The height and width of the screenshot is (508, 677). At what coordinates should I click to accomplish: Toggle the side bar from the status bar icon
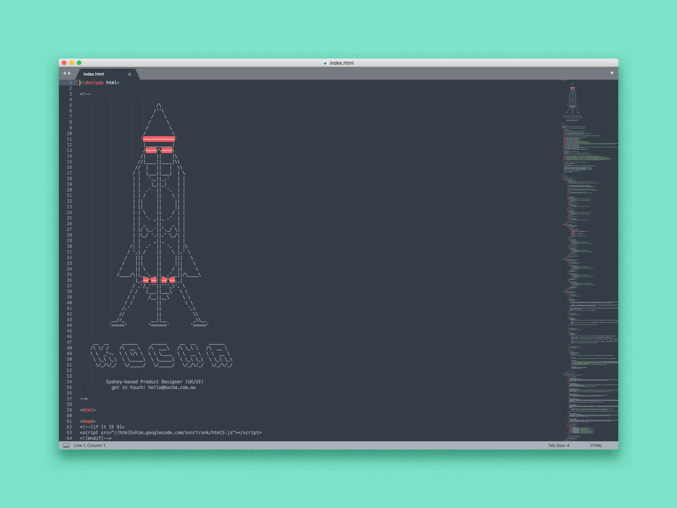coord(66,445)
